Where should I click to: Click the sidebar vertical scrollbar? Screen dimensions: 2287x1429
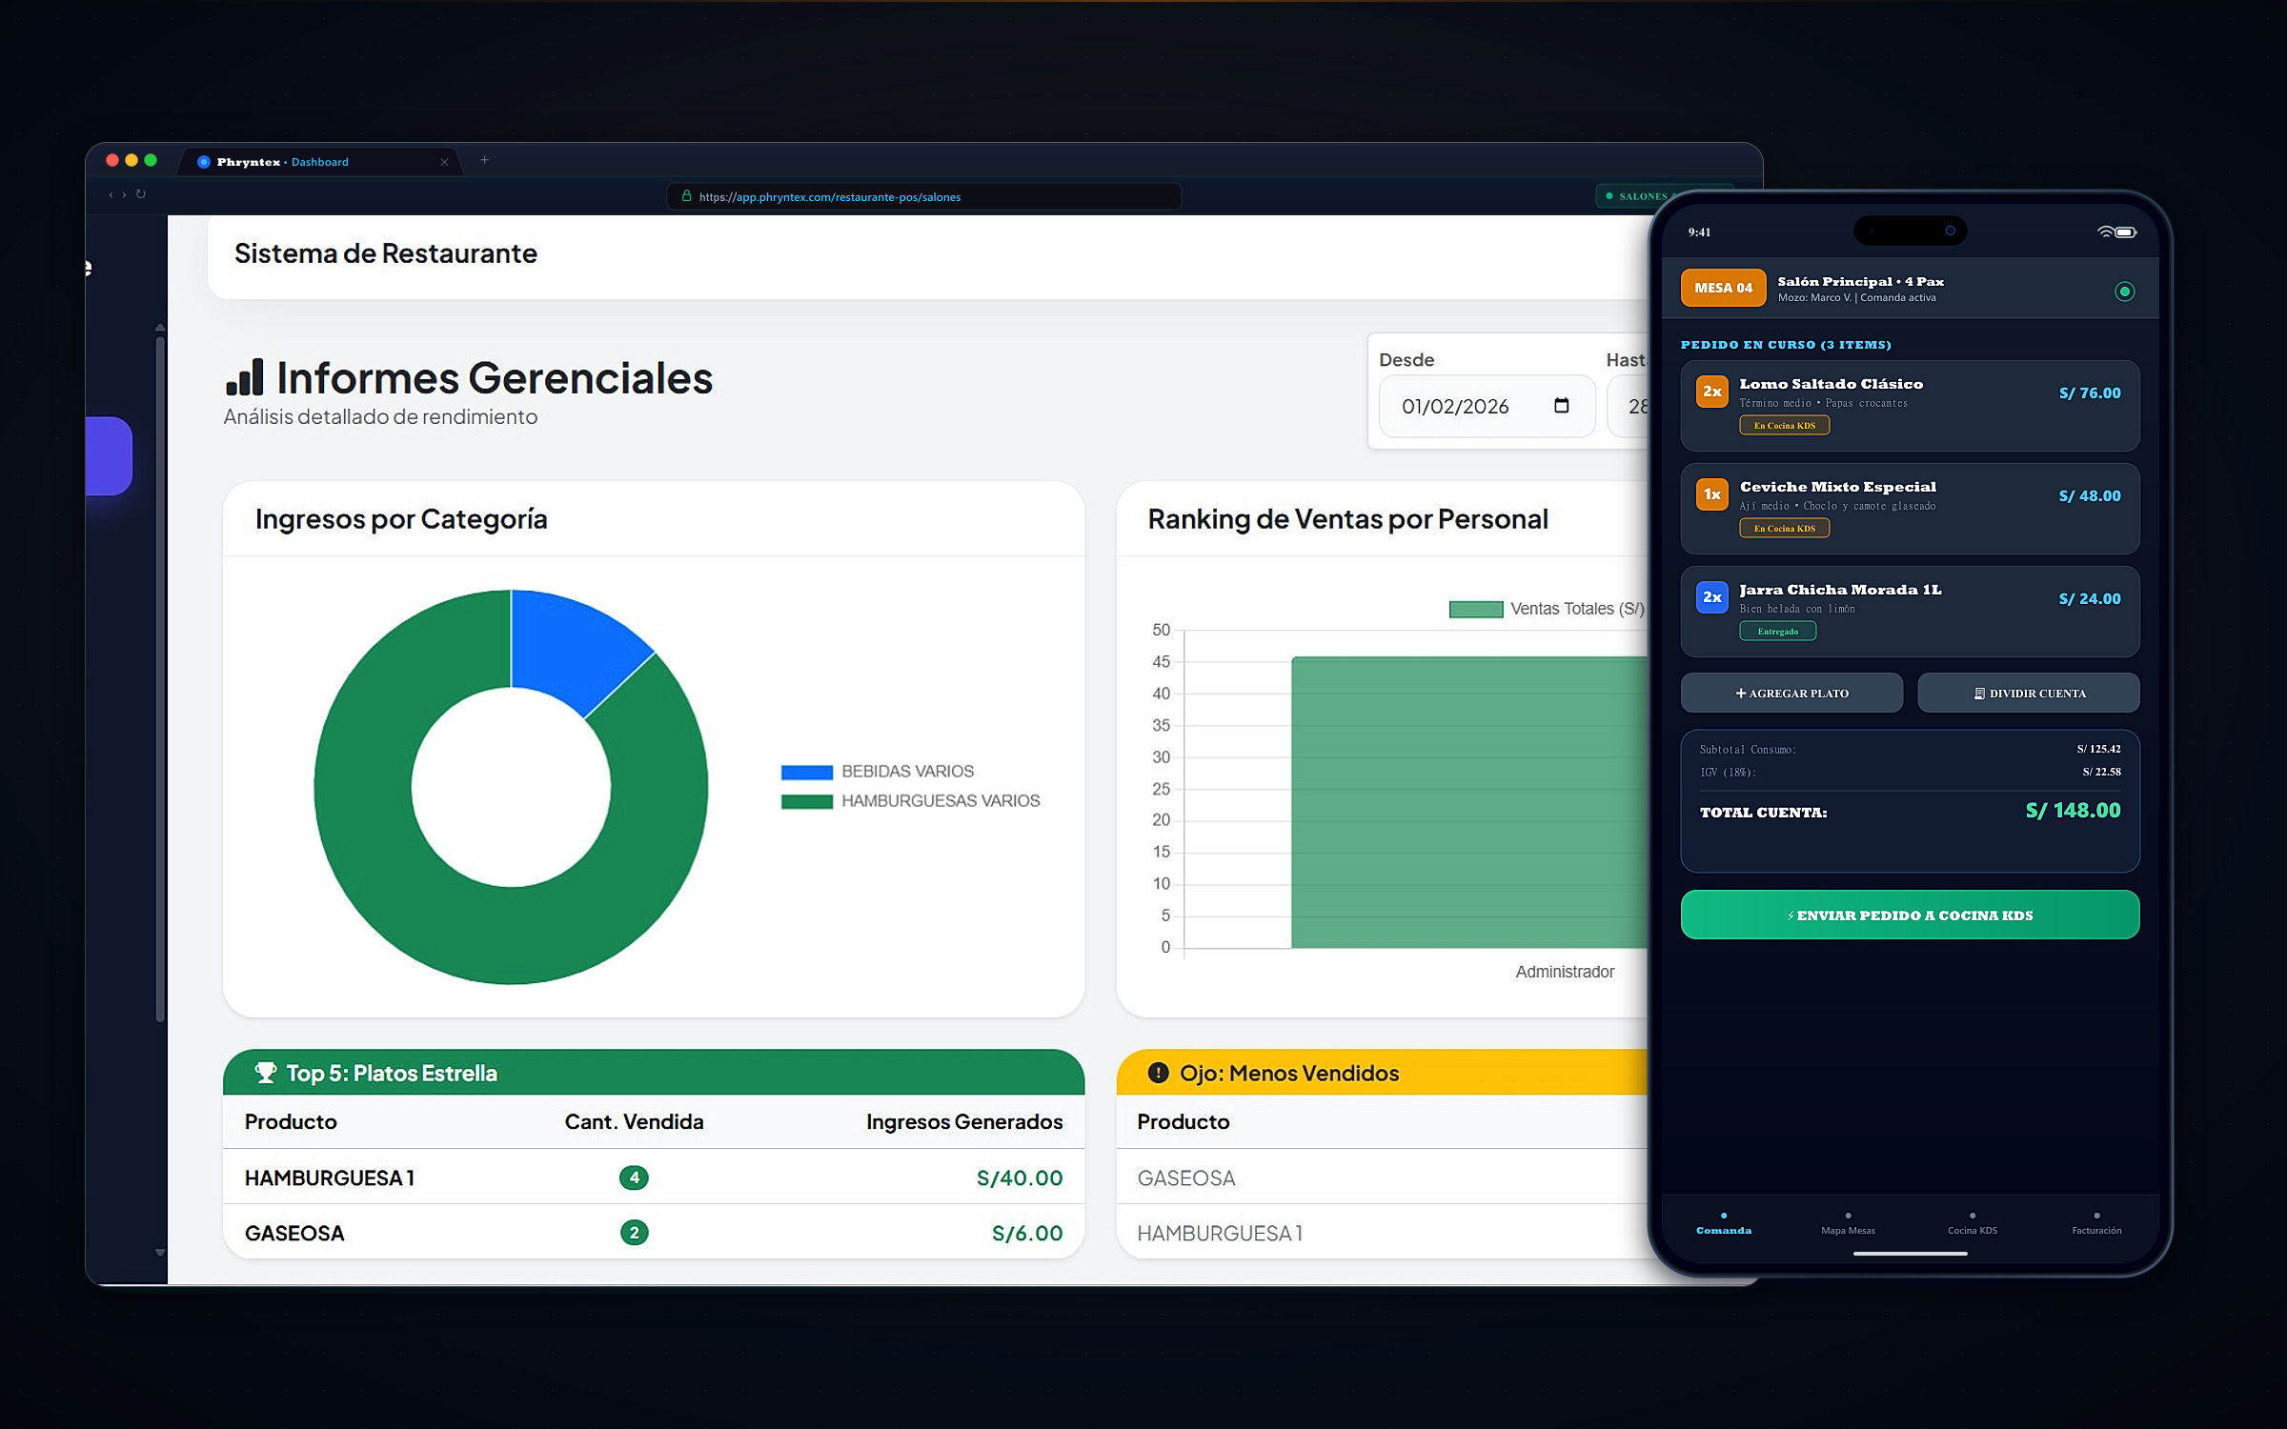point(160,678)
